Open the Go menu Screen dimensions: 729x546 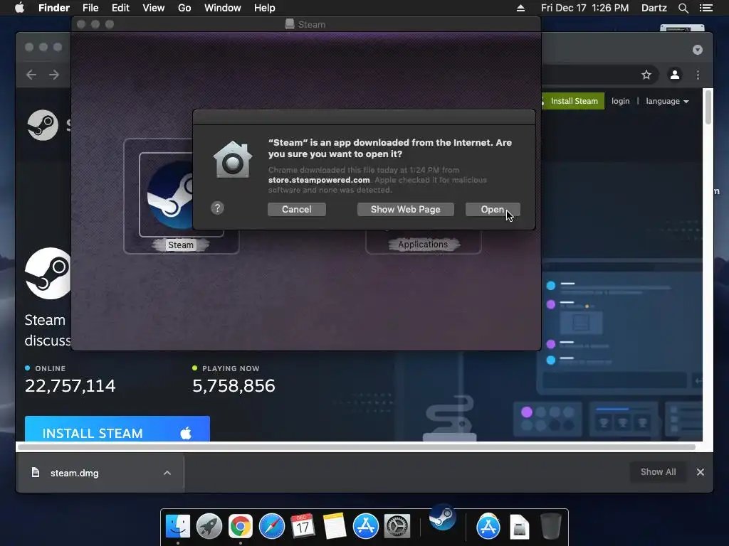point(184,8)
